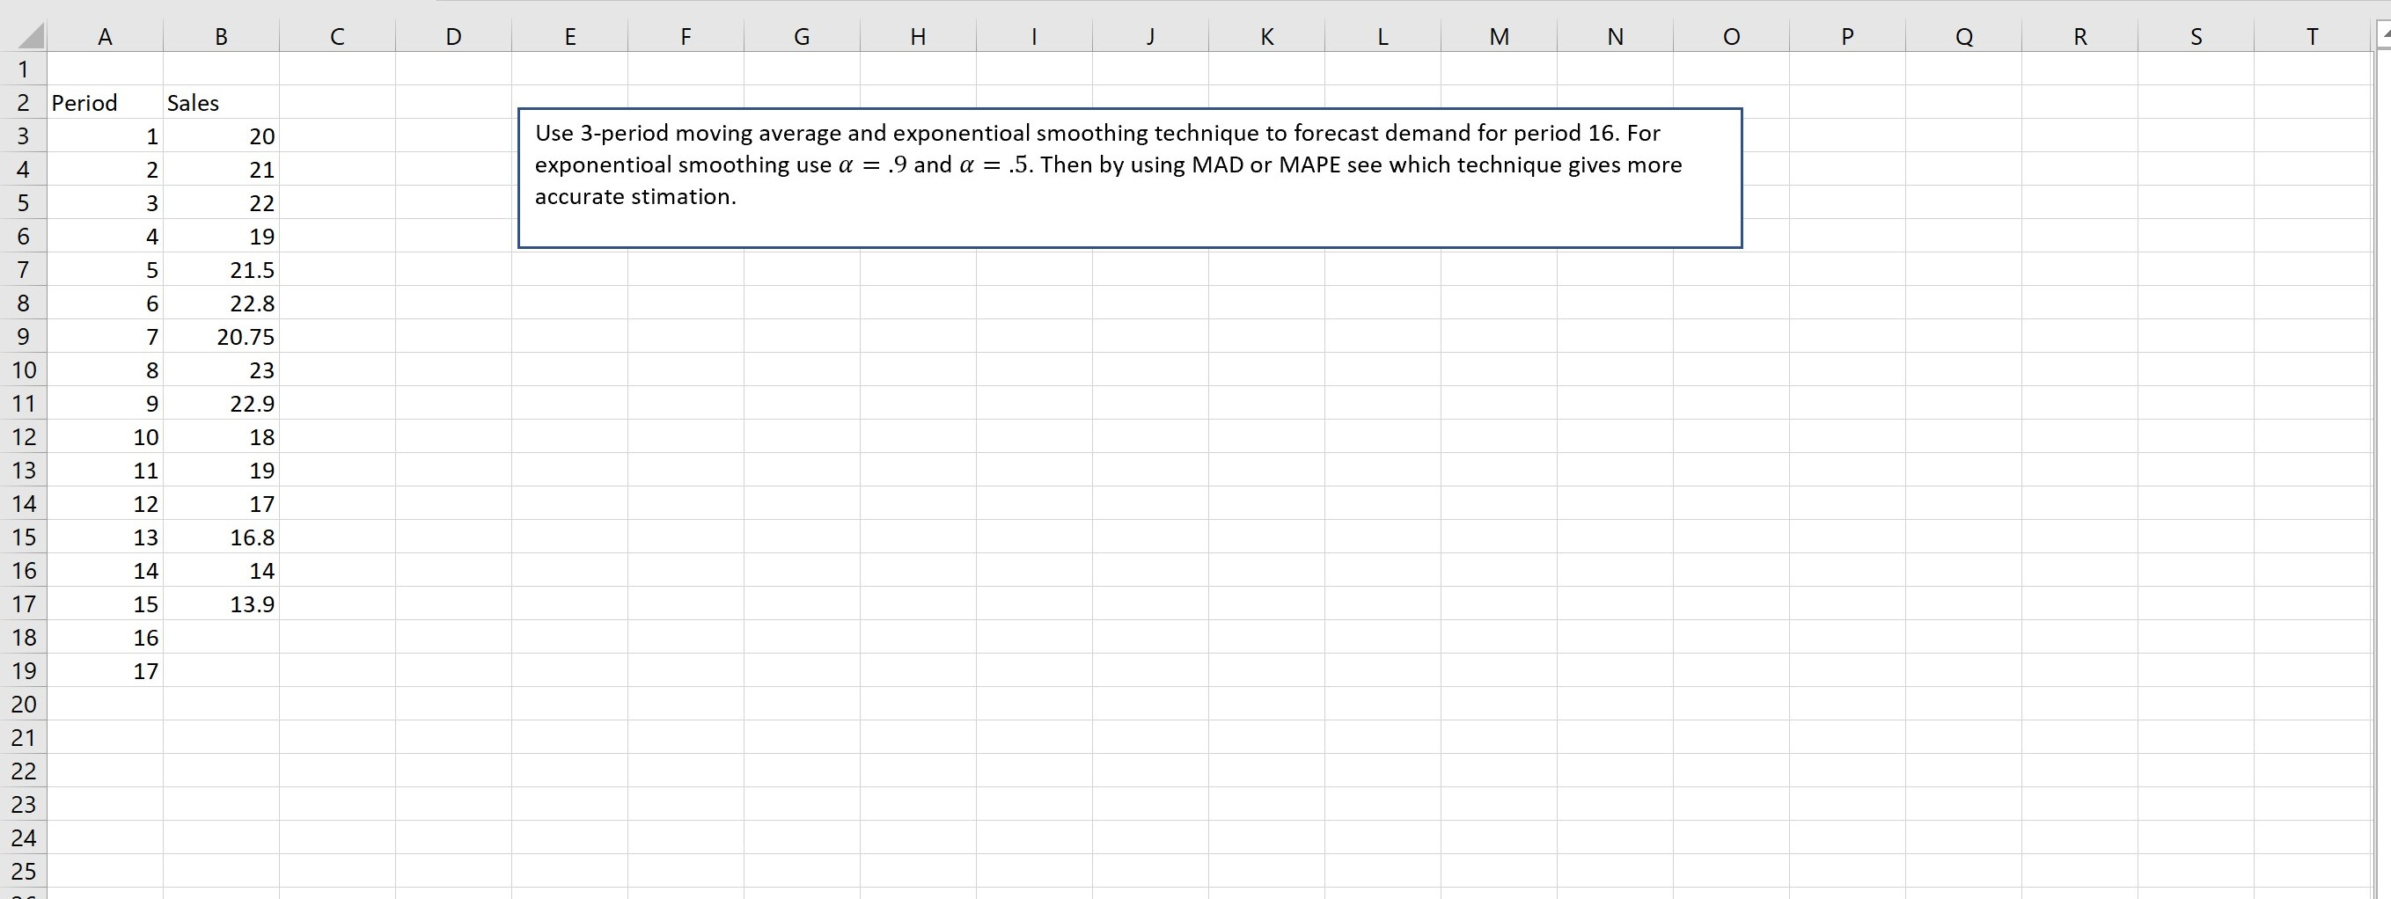Select cell A9 containing period 7
The image size is (2391, 899).
tap(105, 336)
